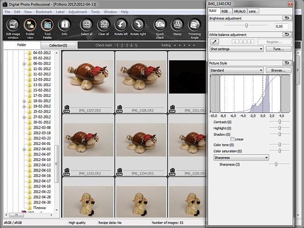This screenshot has height=228, width=304.
Task: Reset the Brightness adjustment with revert arrow
Action: click(287, 18)
